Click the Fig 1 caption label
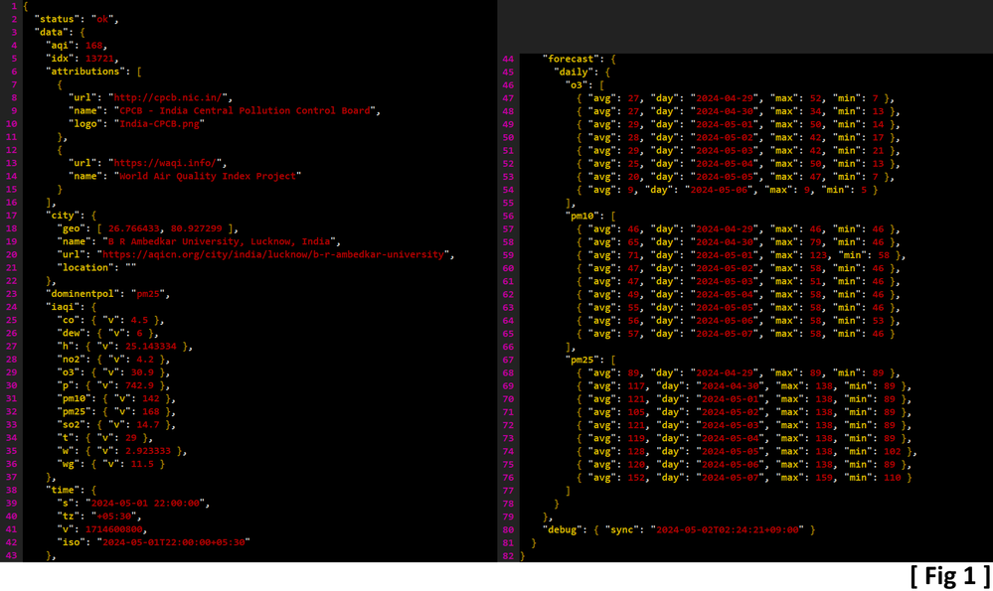This screenshot has height=591, width=993. [950, 576]
